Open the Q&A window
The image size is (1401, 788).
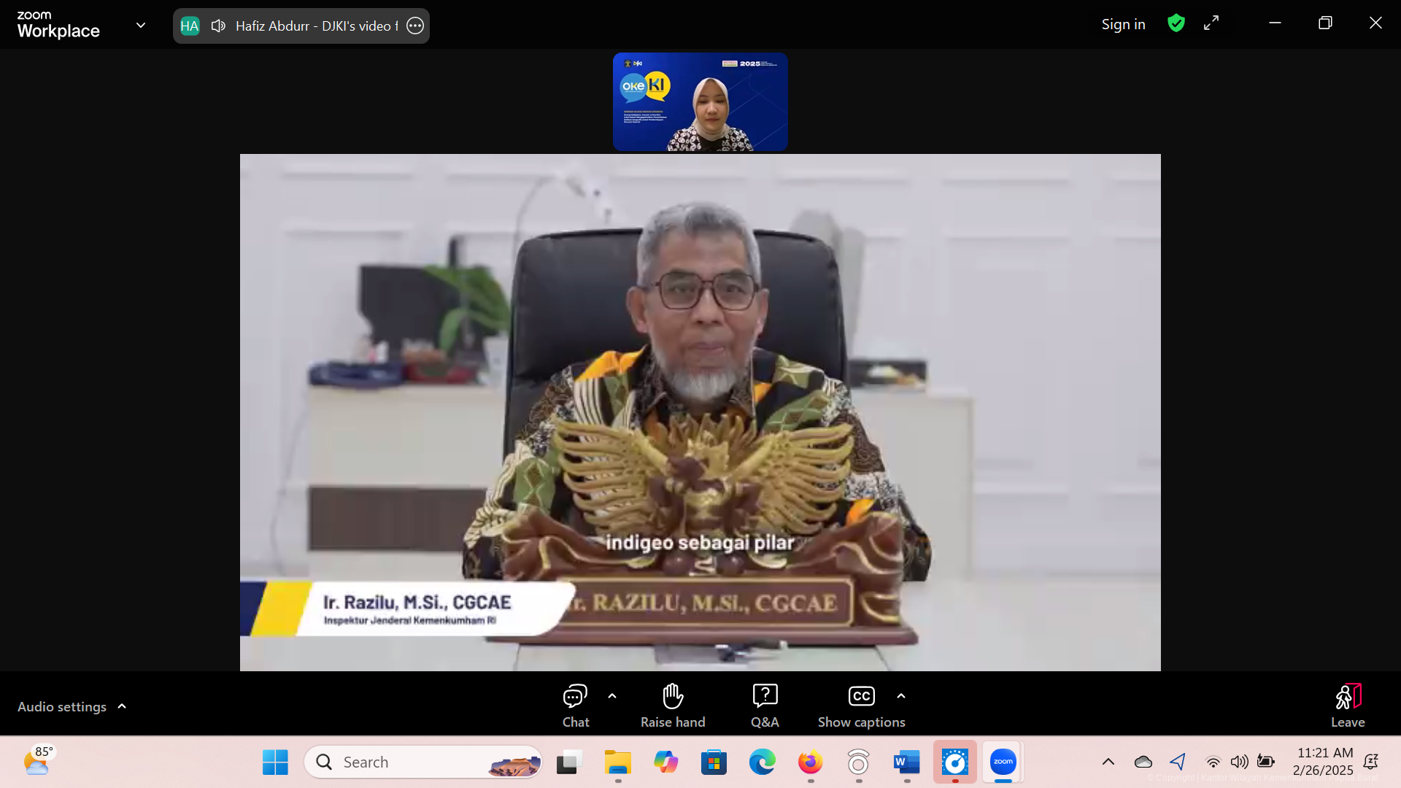pyautogui.click(x=765, y=705)
